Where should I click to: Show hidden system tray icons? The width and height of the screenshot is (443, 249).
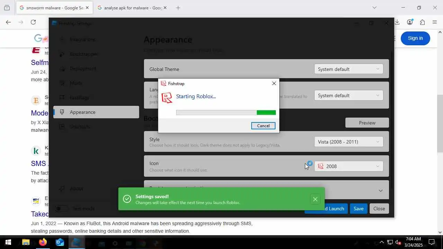pyautogui.click(x=381, y=242)
